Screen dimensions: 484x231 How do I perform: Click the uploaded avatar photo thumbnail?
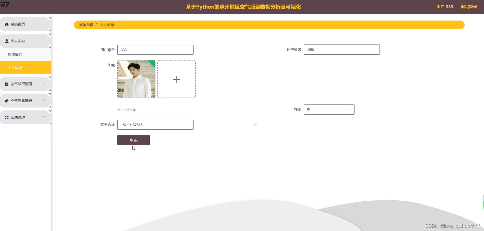(136, 79)
